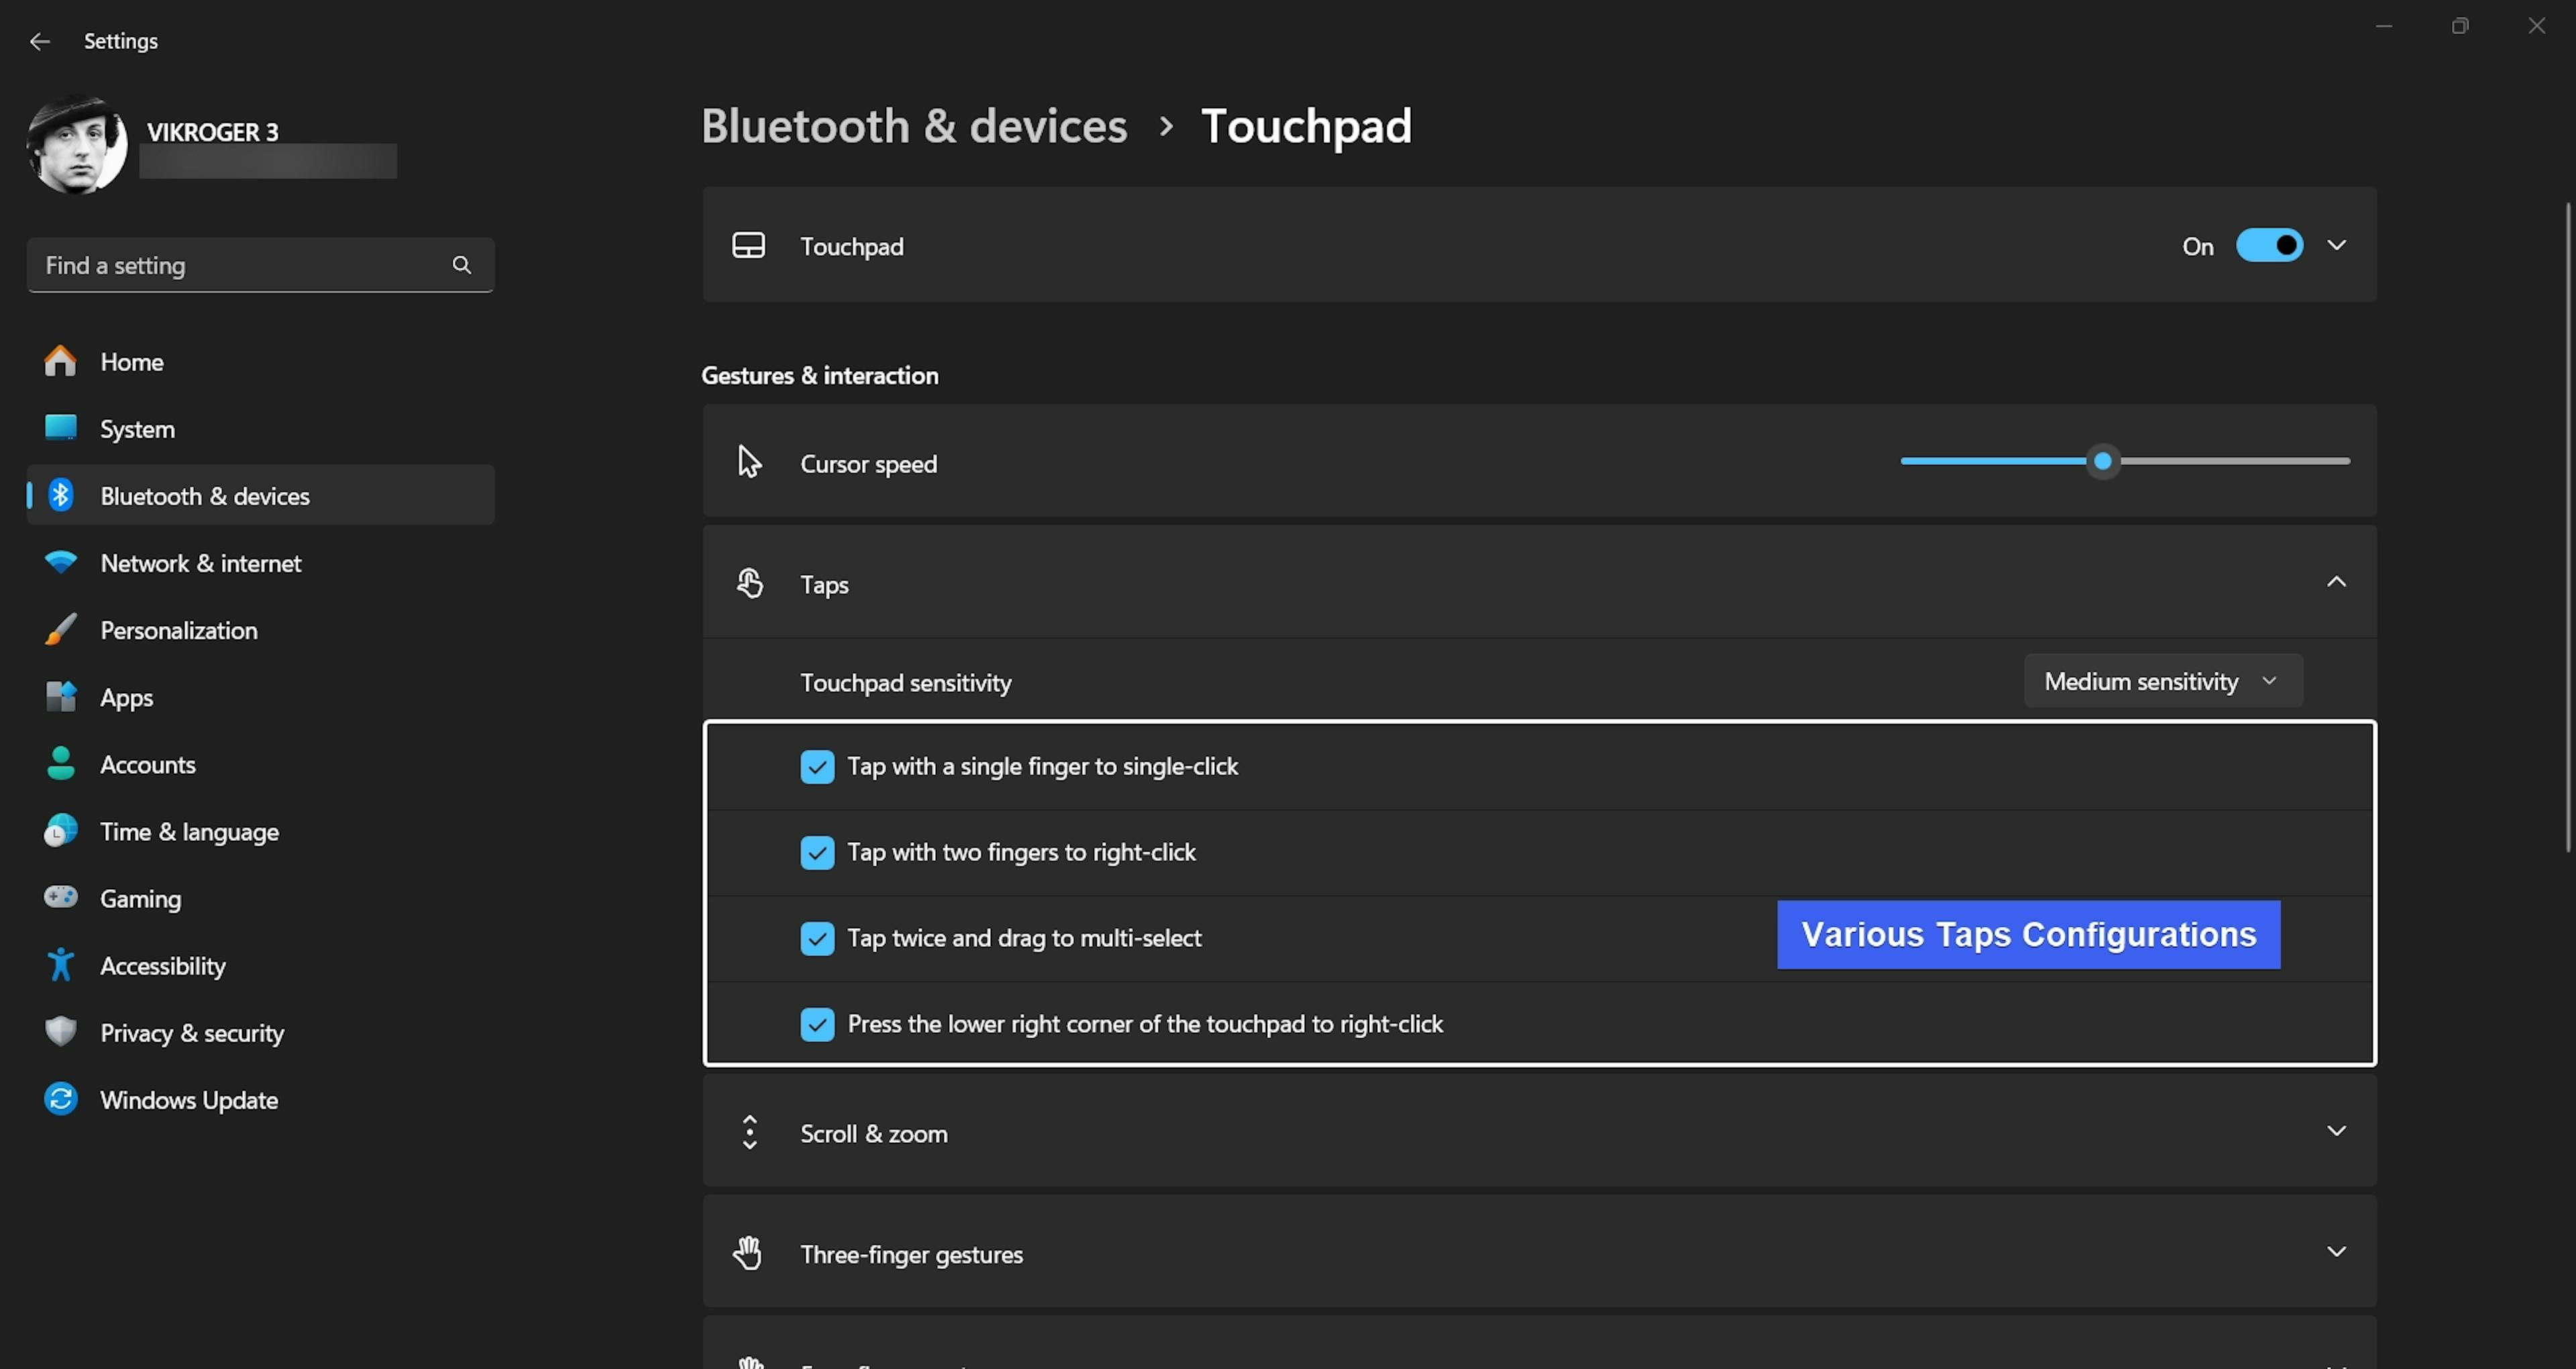Screen dimensions: 2576x1369
Task: Collapse the Taps section chevron
Action: click(2336, 581)
